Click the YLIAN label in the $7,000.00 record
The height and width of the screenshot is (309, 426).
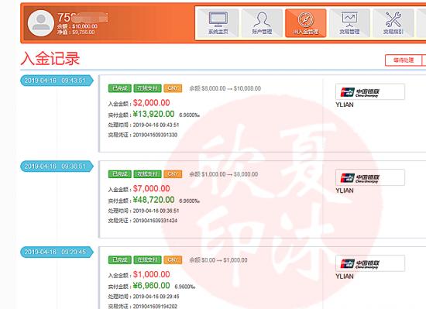pos(345,191)
